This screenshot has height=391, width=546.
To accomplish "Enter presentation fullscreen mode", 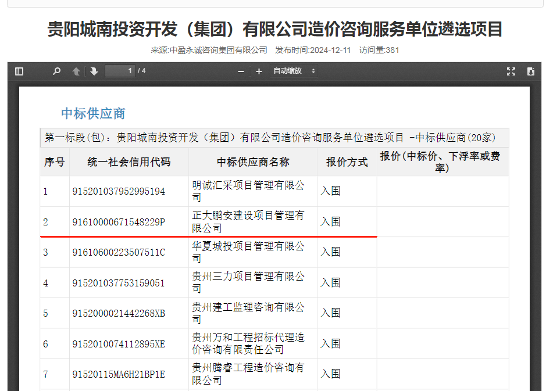I will click(x=511, y=71).
